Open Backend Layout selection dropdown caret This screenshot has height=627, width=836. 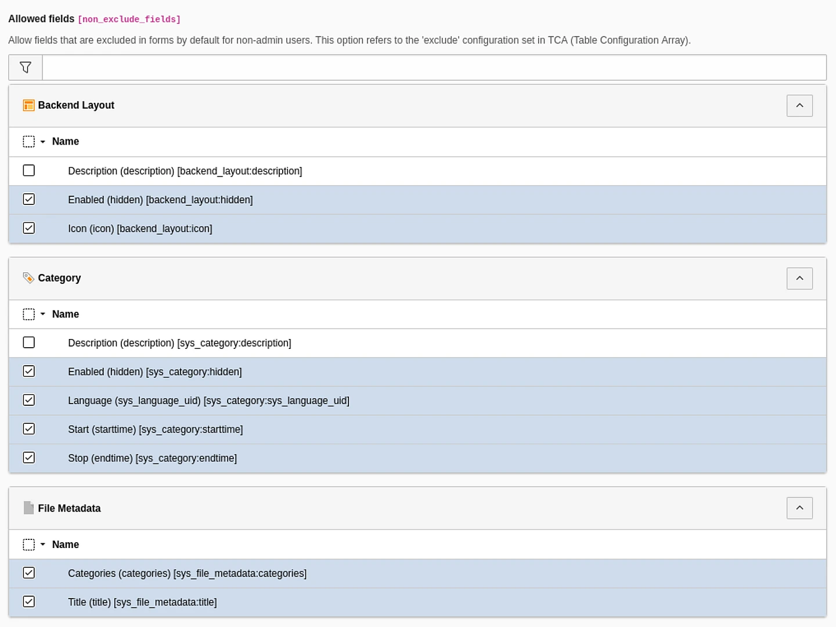point(43,142)
